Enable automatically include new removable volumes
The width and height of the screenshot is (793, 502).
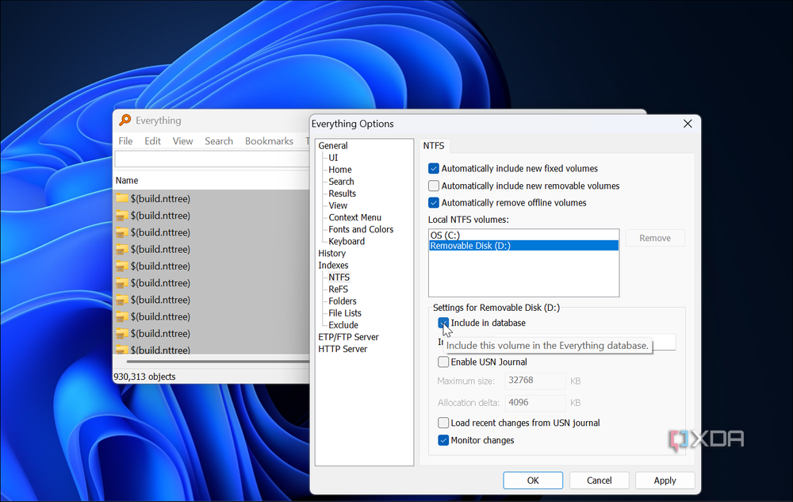[x=434, y=186]
